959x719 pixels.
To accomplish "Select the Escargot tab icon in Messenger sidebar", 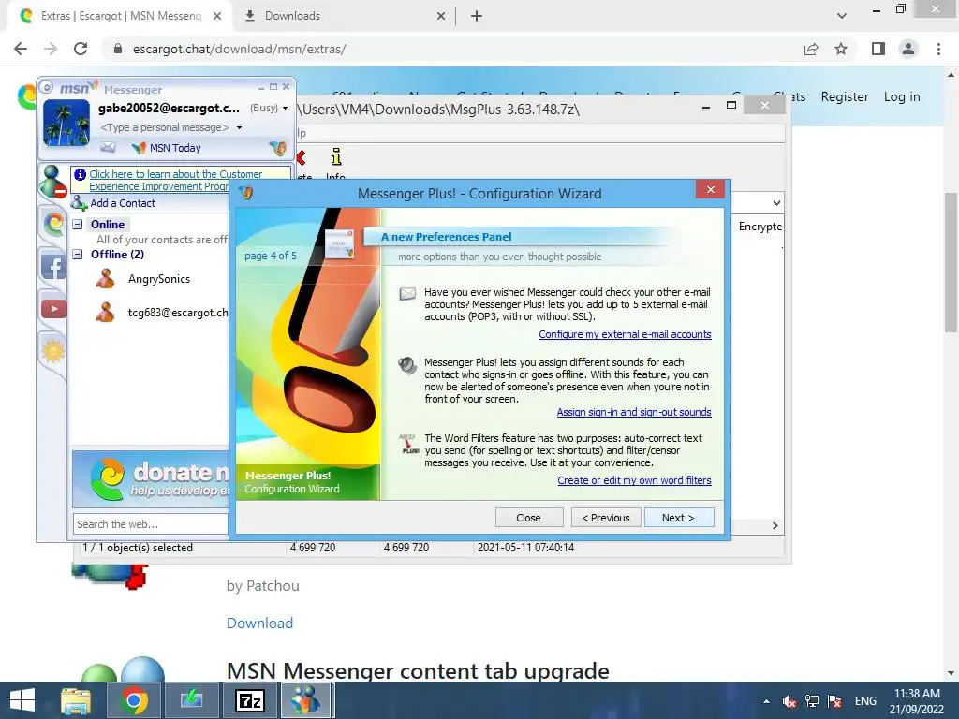I will coord(53,223).
